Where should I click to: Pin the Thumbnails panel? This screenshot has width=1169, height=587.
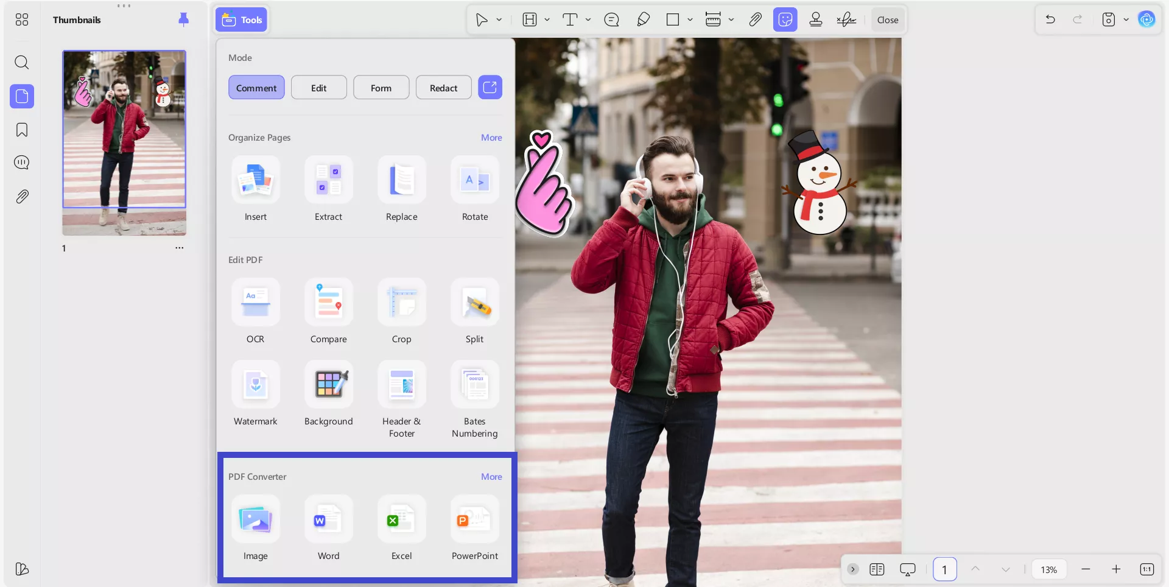(x=183, y=19)
